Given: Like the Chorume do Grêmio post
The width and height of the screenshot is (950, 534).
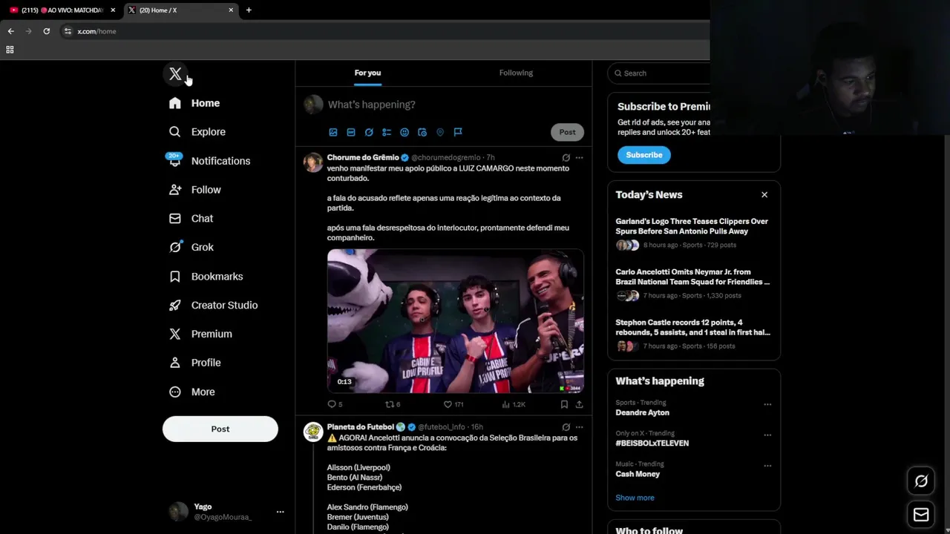Looking at the screenshot, I should 453,404.
